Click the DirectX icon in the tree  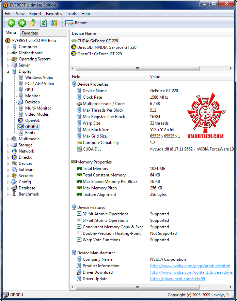tap(14, 157)
